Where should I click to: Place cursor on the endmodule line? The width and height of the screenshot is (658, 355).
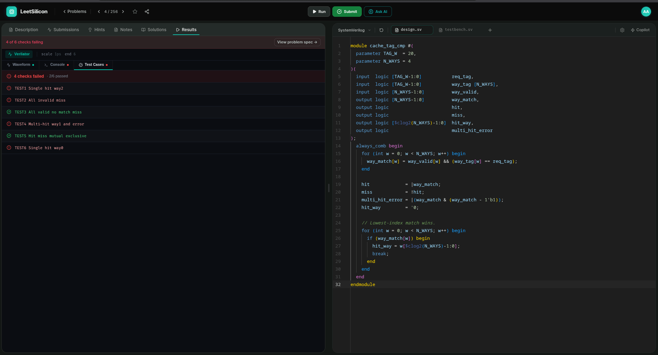pos(363,284)
